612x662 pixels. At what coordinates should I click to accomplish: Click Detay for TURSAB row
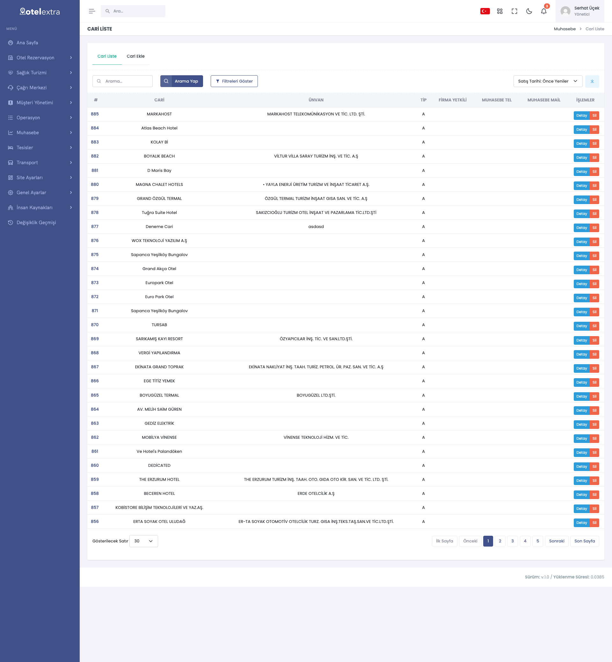click(x=581, y=326)
